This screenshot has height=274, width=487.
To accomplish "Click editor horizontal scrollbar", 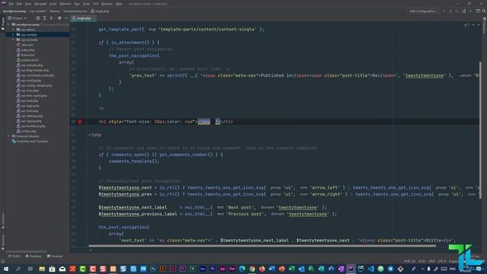I will click(262, 246).
